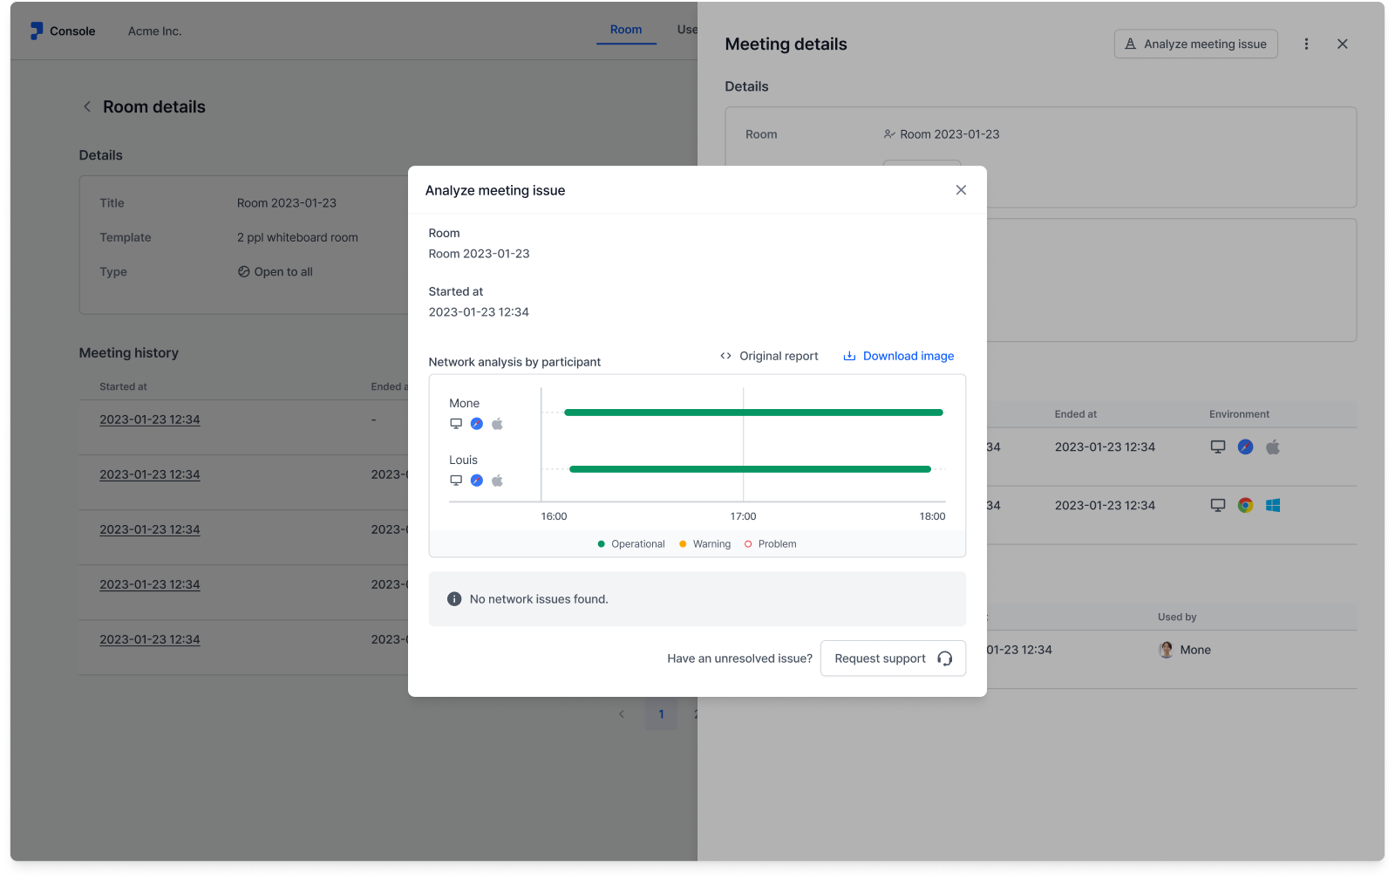This screenshot has height=880, width=1395.
Task: Open the three-dot more options menu
Action: pyautogui.click(x=1306, y=44)
